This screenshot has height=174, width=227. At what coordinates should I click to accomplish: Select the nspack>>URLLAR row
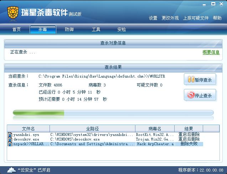tap(105, 144)
